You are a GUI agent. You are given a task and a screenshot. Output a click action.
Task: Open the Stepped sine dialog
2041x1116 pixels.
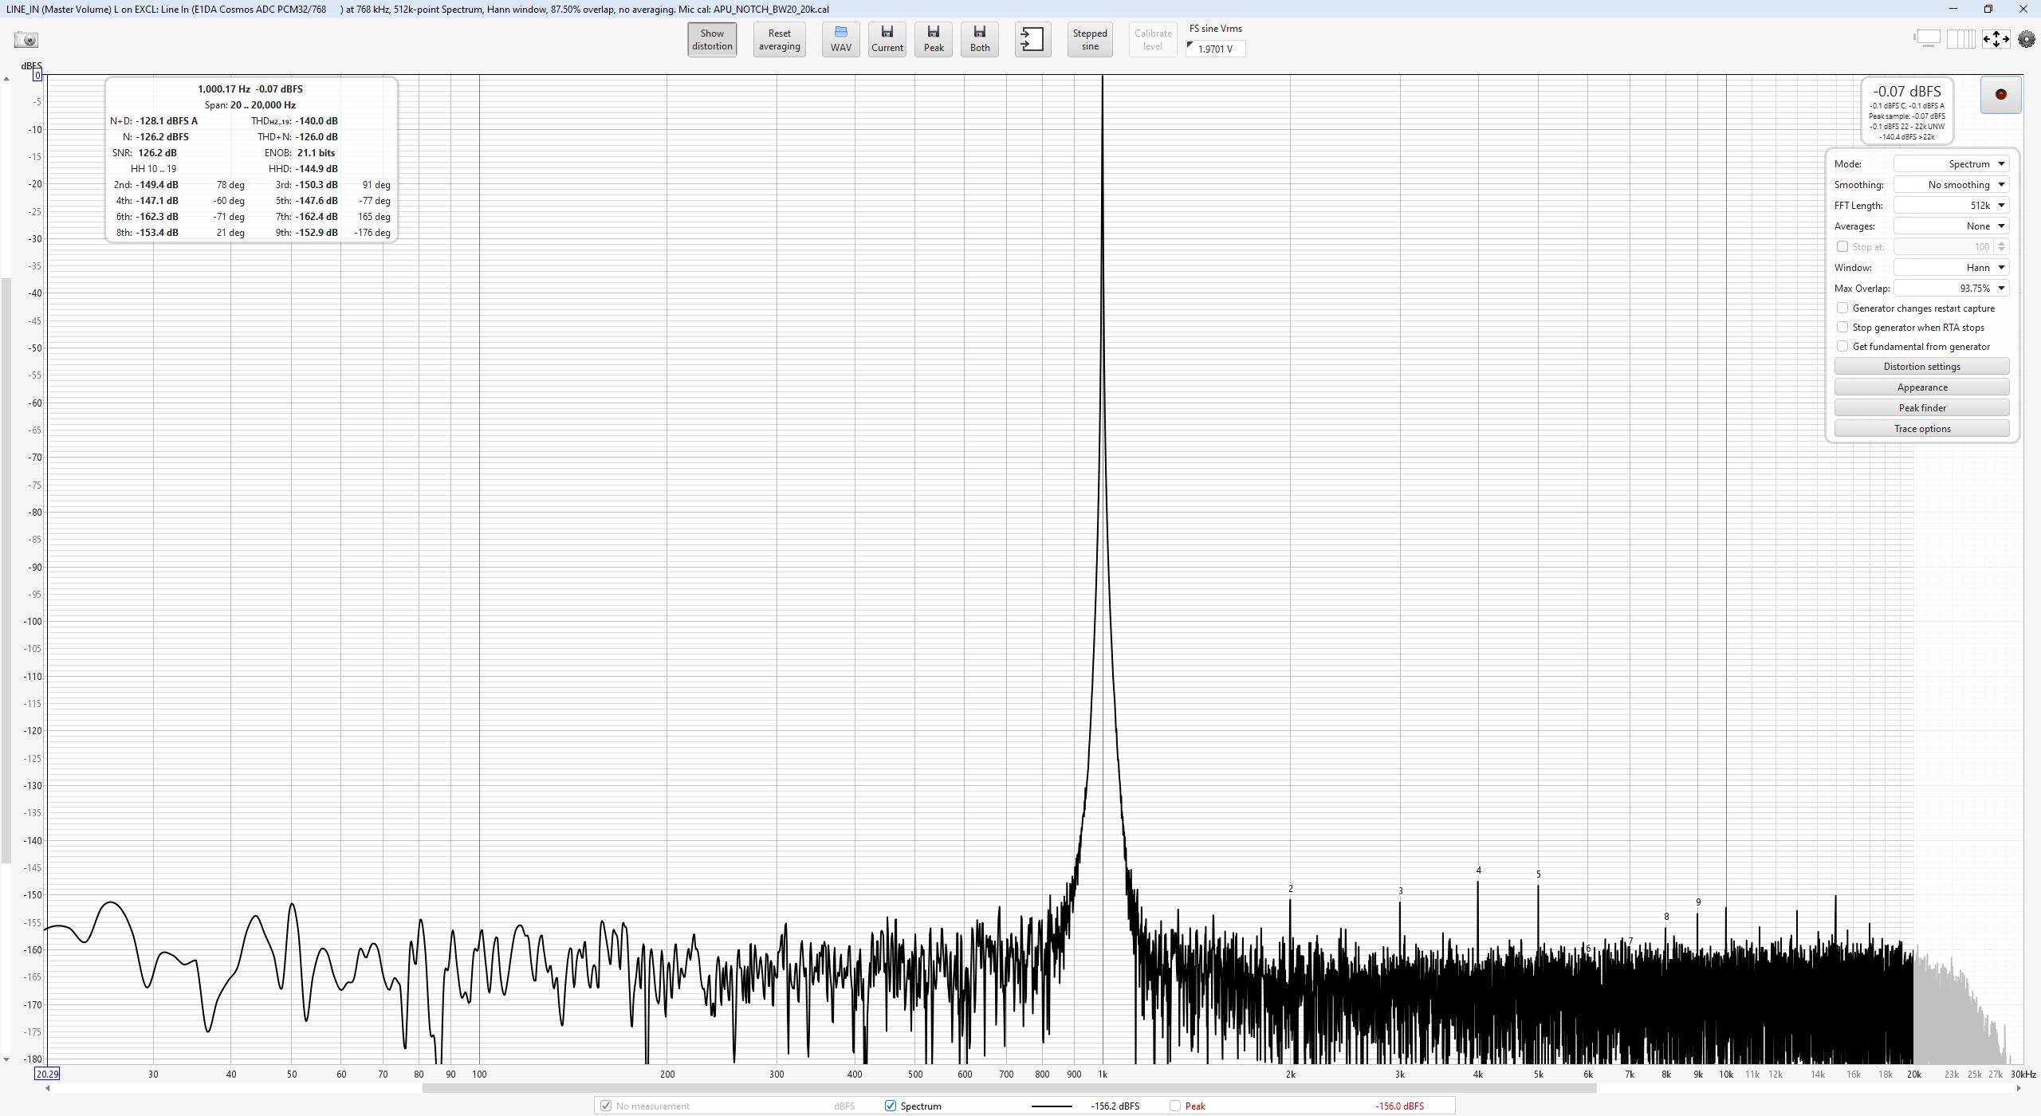point(1089,39)
